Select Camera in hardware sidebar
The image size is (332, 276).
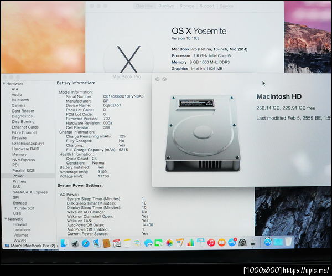tap(19, 105)
